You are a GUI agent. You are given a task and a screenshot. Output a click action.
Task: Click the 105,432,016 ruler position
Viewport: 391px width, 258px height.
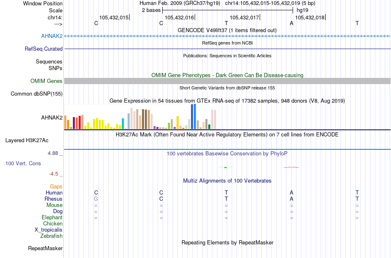pos(179,17)
